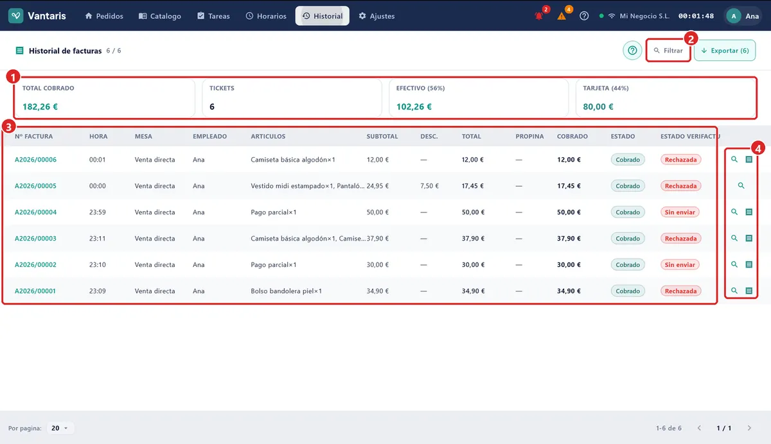View details of invoice A2026/00005 with magnifier
This screenshot has width=771, height=444.
pyautogui.click(x=741, y=186)
